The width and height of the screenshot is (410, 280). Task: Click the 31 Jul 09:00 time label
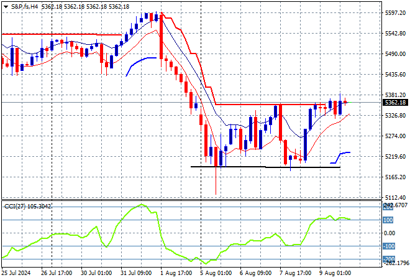[x=136, y=273]
